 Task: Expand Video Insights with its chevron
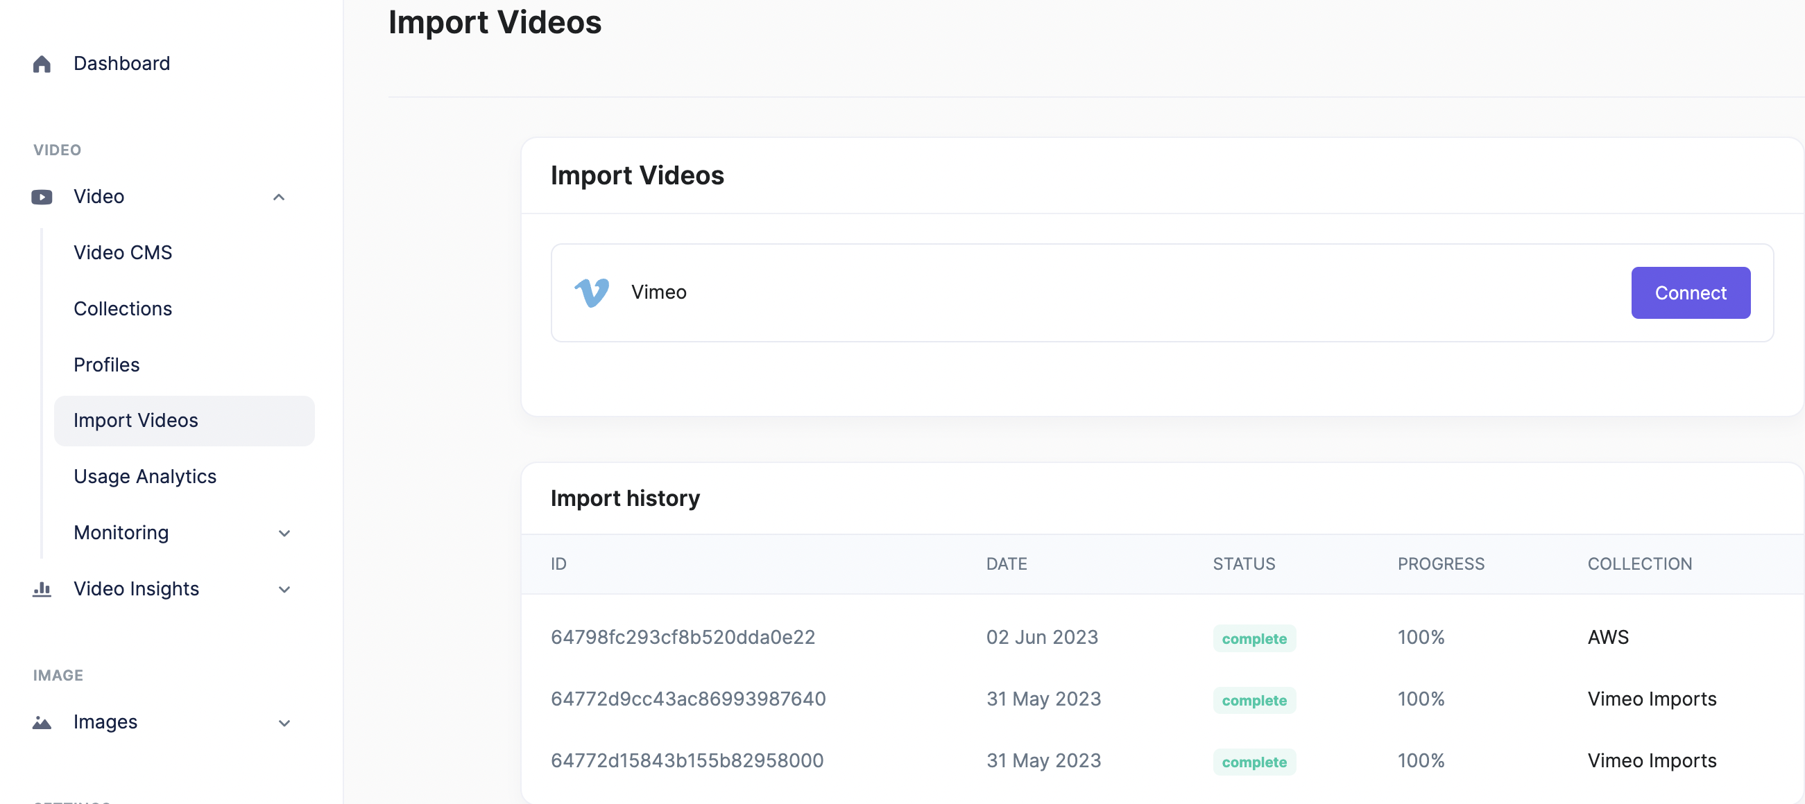tap(284, 589)
